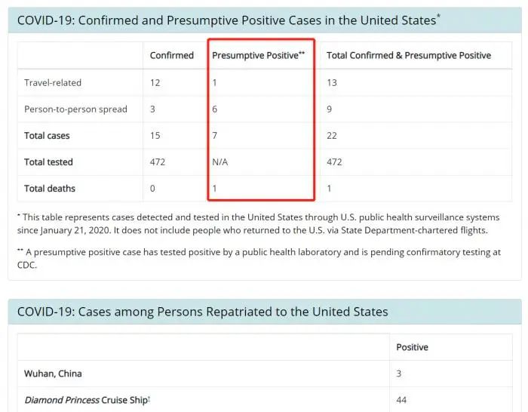Click the Total tested row label
528x412 pixels.
tap(48, 162)
